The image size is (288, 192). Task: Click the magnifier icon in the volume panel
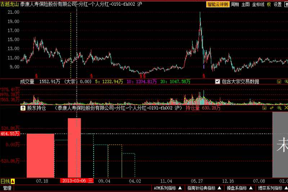click(x=285, y=82)
